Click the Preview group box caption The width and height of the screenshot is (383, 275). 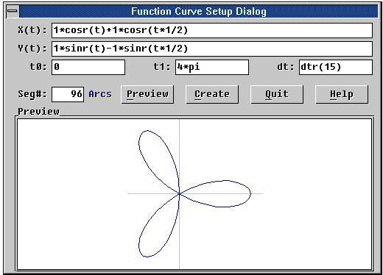coord(38,112)
